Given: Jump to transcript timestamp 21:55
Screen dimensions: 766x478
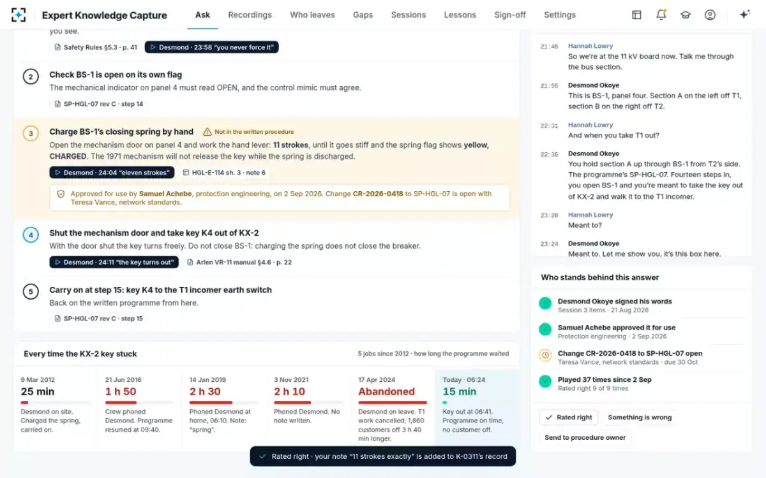Looking at the screenshot, I should click(549, 86).
